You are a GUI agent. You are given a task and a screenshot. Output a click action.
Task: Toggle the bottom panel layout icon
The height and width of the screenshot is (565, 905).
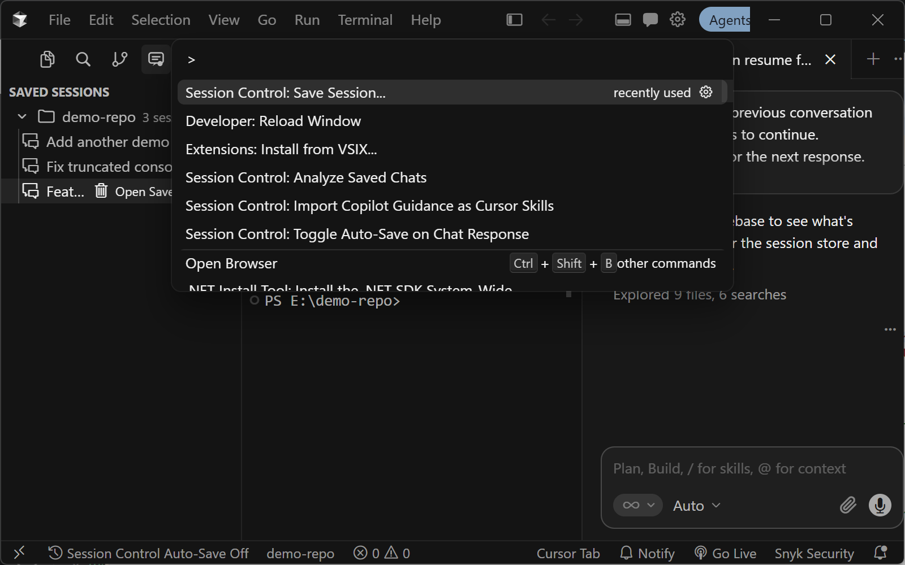pos(623,20)
